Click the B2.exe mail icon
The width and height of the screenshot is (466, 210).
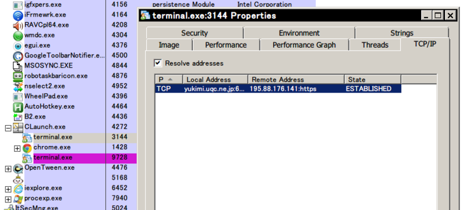tap(18, 117)
